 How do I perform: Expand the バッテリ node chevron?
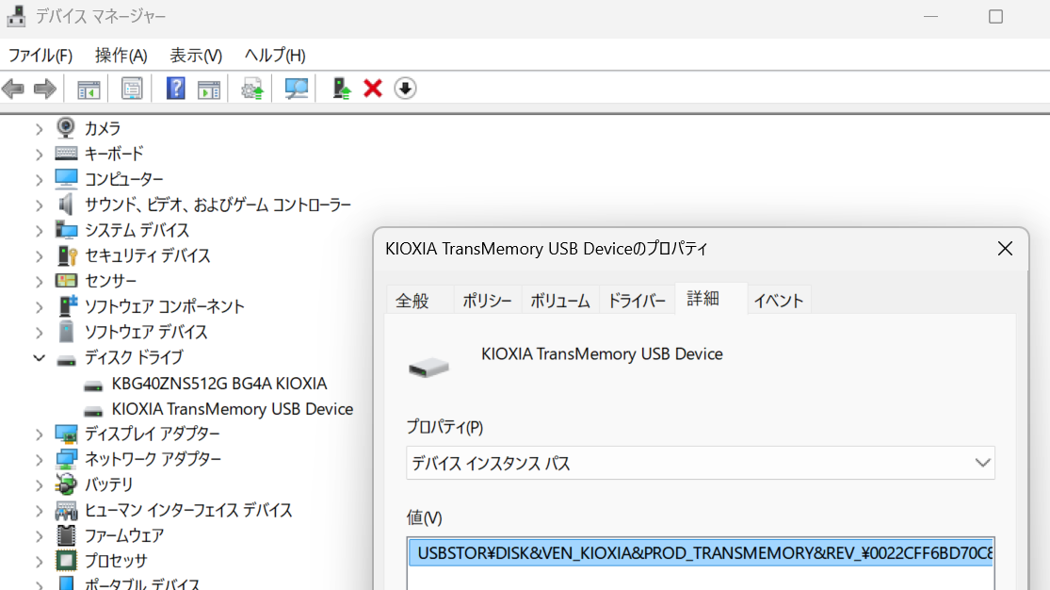pyautogui.click(x=39, y=485)
